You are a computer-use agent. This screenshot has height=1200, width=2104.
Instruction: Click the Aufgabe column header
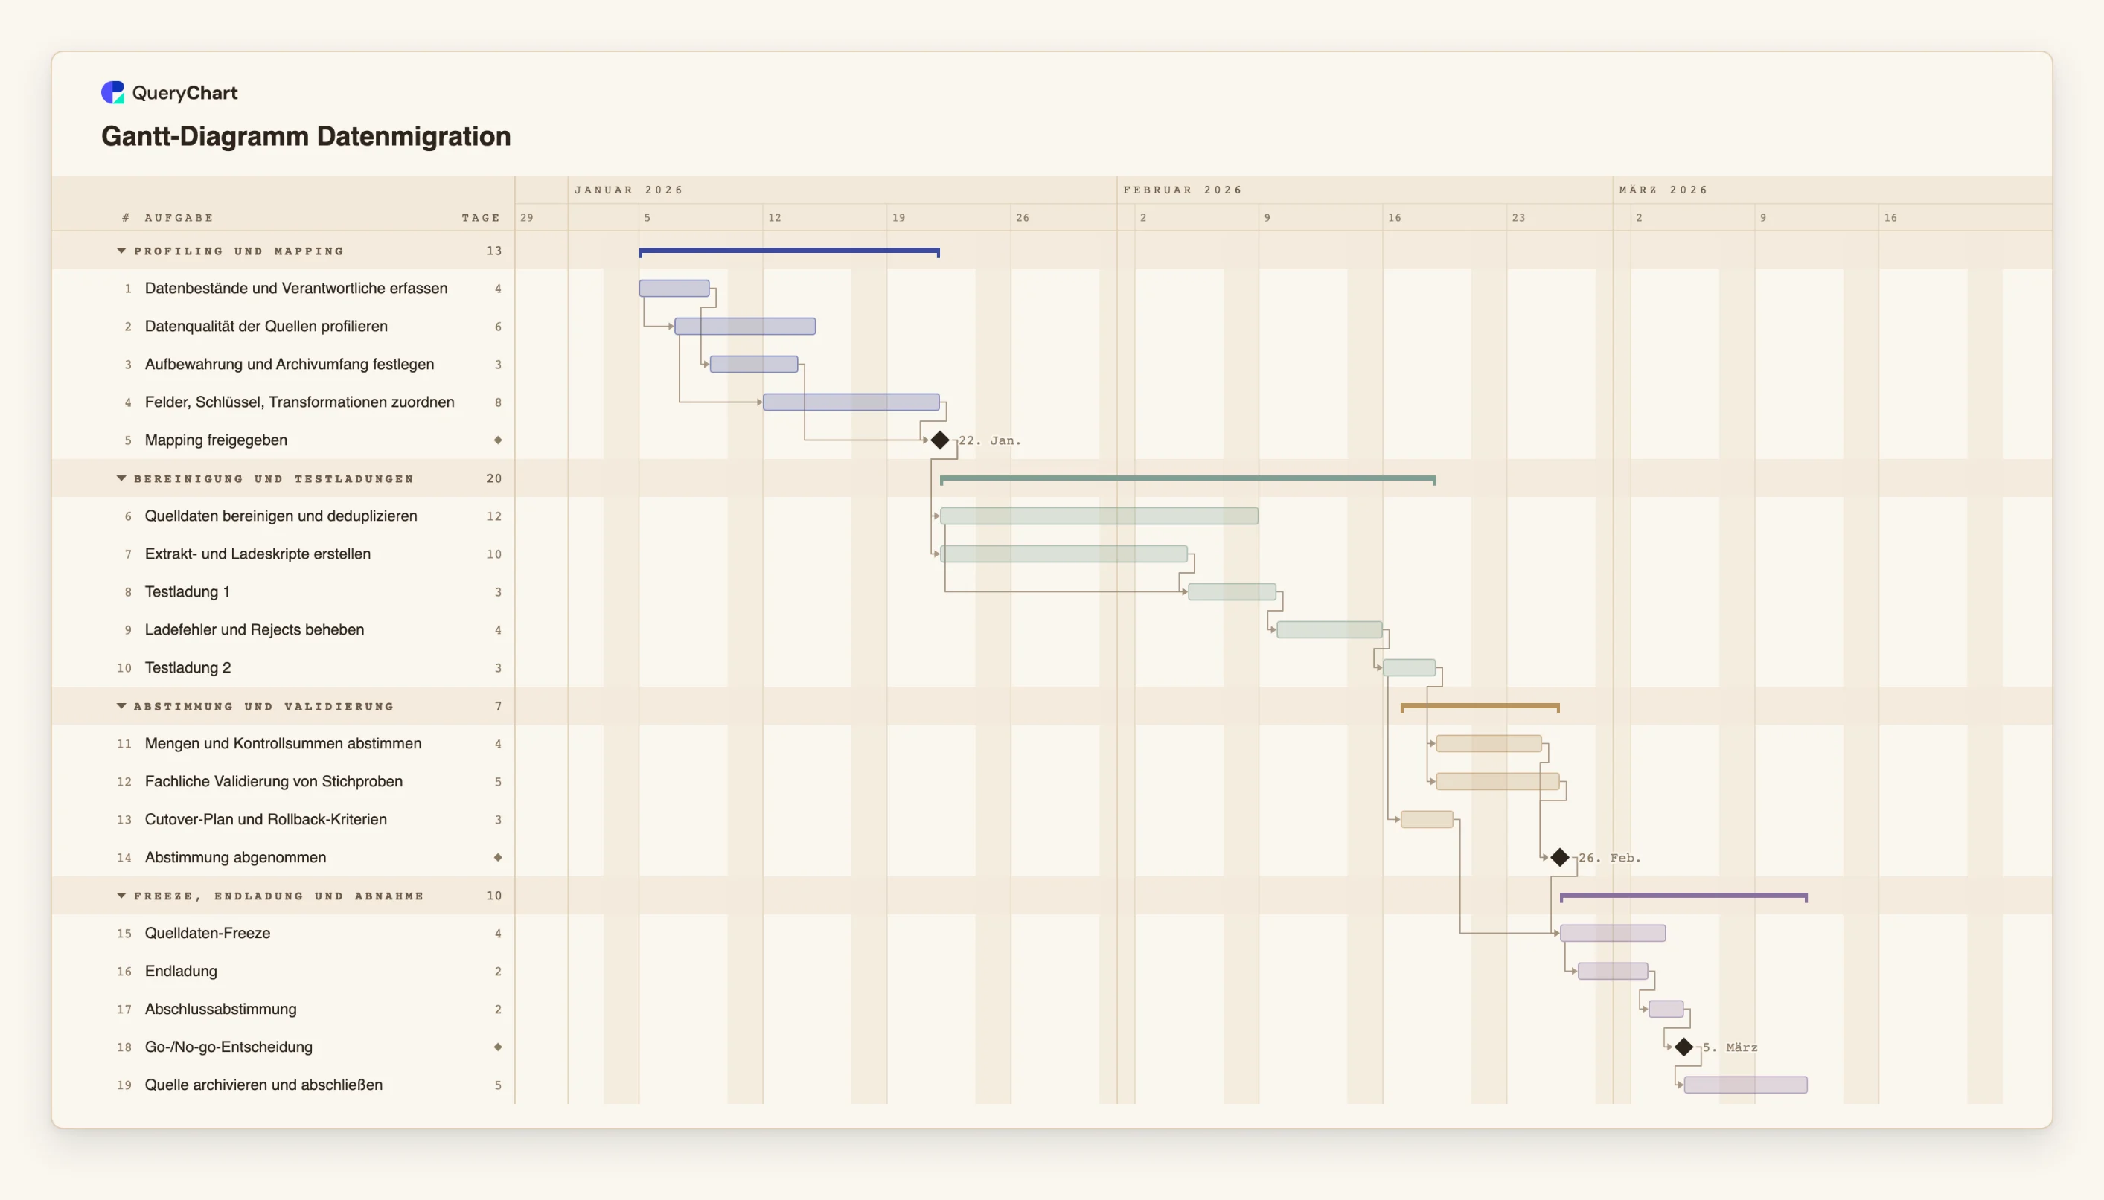click(x=179, y=217)
